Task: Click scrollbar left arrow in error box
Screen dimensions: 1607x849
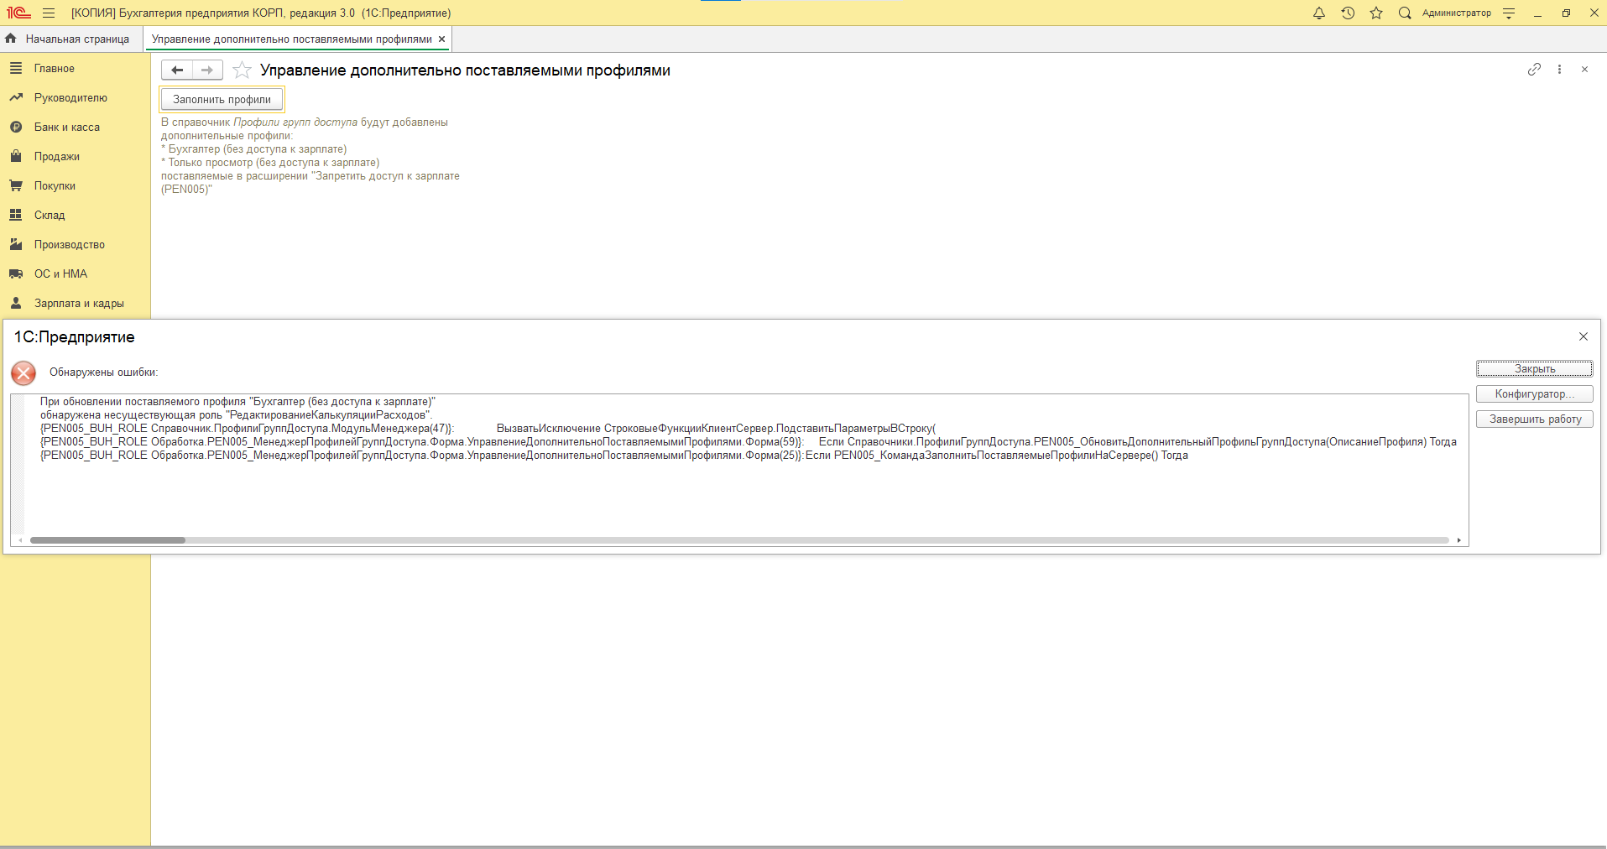Action: (x=21, y=540)
